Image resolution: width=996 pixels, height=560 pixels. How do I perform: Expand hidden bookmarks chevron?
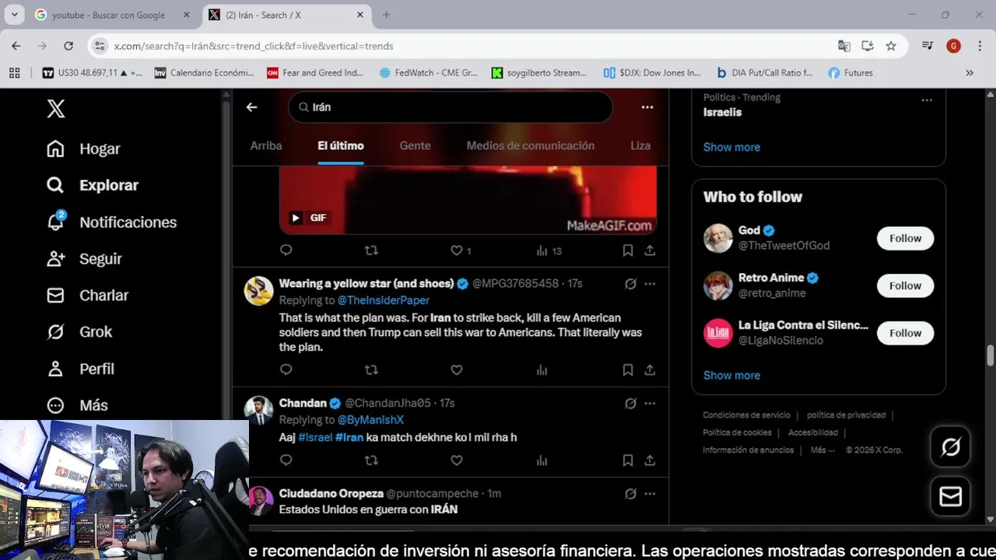pos(970,73)
